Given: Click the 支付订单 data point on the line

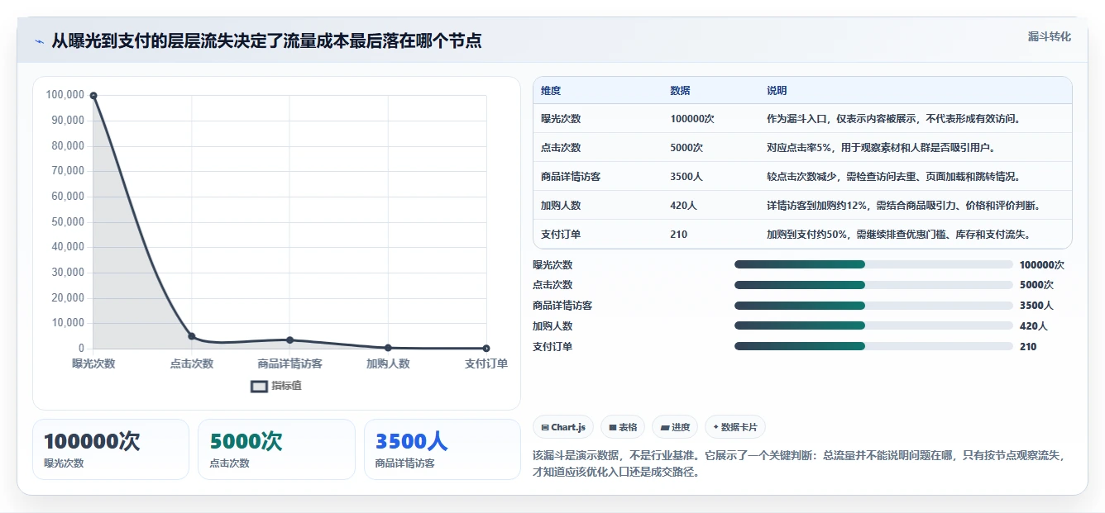Looking at the screenshot, I should tap(486, 348).
